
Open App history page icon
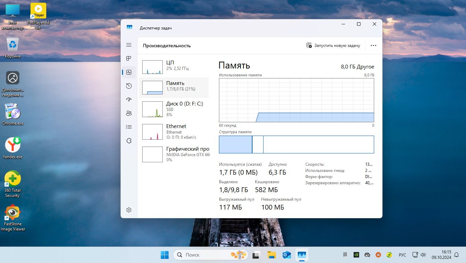129,86
